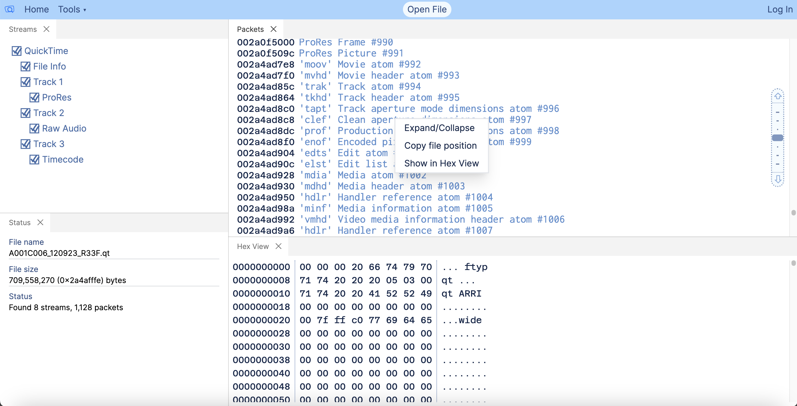Close the Status panel
The image size is (797, 406).
41,222
